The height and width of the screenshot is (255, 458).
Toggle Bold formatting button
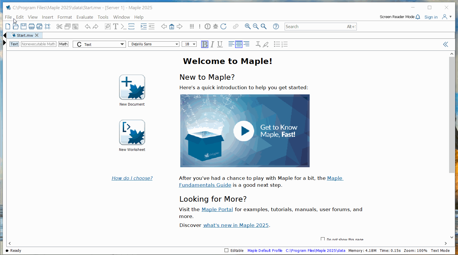coord(204,44)
